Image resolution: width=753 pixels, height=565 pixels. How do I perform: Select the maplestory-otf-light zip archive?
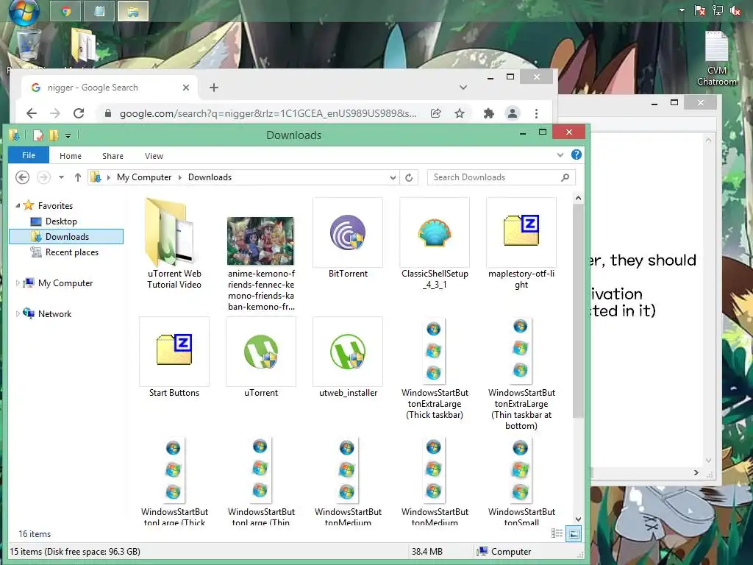[x=521, y=232]
